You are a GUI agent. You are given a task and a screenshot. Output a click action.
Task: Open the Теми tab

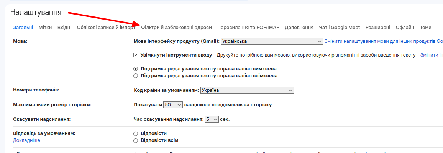[425, 28]
